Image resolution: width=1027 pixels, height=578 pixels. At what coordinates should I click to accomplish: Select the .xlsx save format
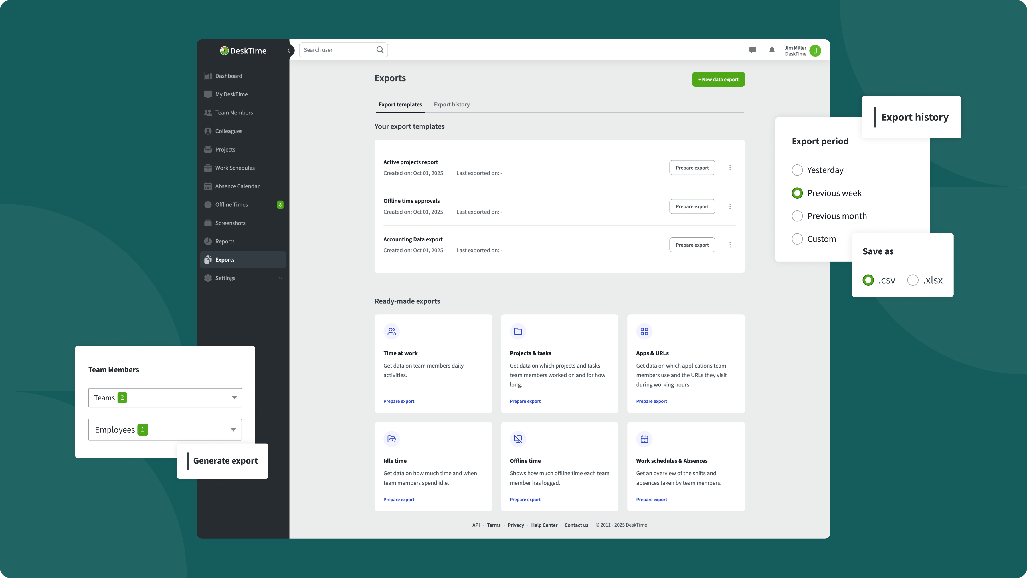[x=913, y=280]
